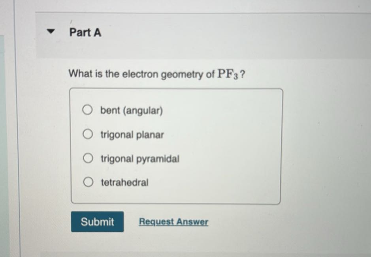Collapse the Part A section triangle
The width and height of the screenshot is (371, 257).
[51, 32]
